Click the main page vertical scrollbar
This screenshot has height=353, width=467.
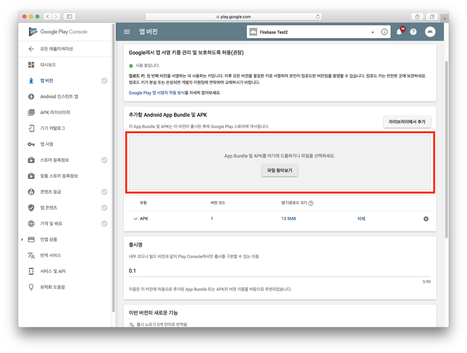[446, 149]
